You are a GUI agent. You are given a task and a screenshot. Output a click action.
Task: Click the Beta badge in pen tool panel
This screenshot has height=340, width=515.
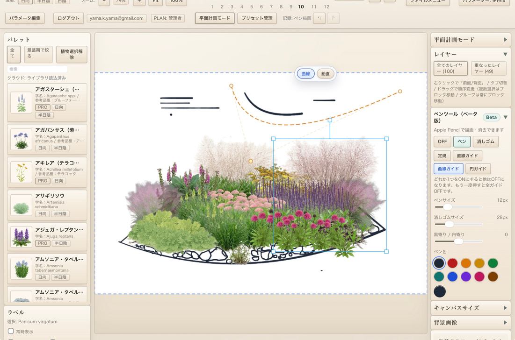(491, 117)
